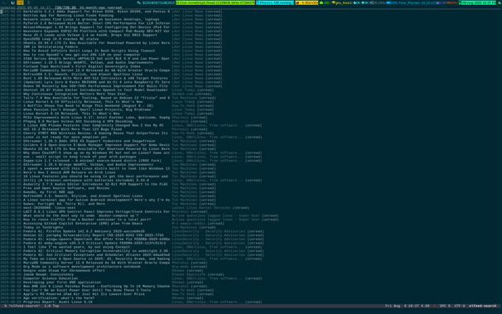Open 'NetworkManager 1.54 Brings Support' entry
Screen dimensions: 502x314
(x=96, y=27)
